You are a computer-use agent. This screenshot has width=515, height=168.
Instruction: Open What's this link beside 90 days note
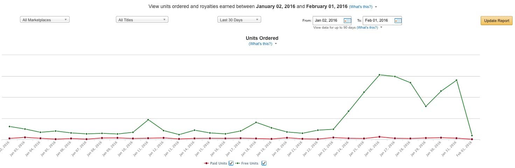coord(367,27)
